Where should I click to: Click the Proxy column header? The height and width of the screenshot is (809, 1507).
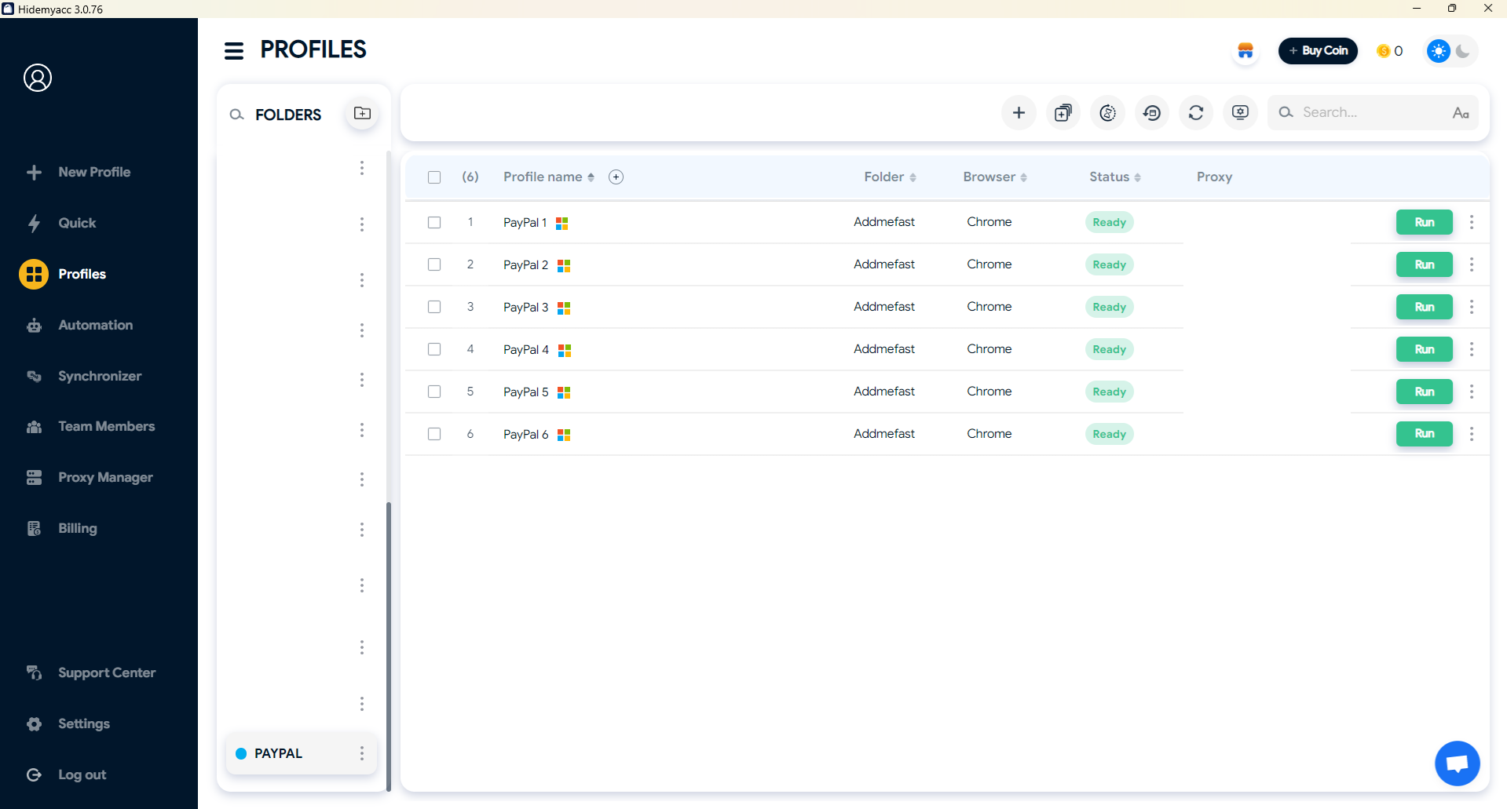tap(1214, 177)
